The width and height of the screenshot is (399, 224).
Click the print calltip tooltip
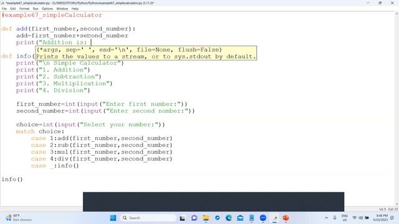click(146, 53)
